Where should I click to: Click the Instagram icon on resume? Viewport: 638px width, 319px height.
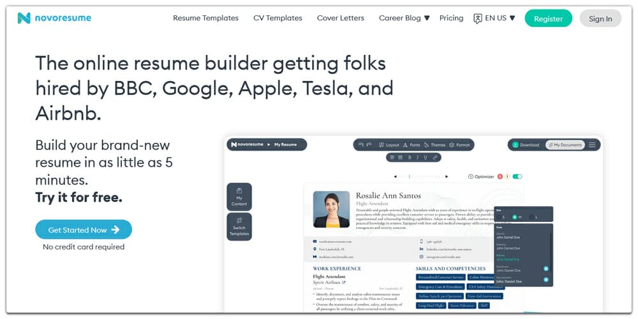[x=422, y=256]
